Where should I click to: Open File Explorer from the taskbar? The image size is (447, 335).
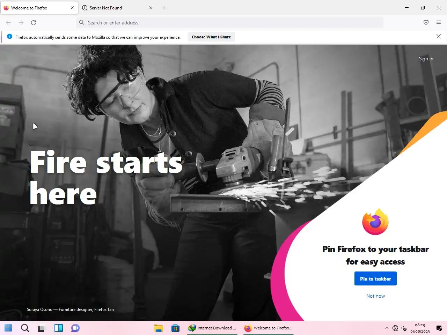pyautogui.click(x=159, y=328)
